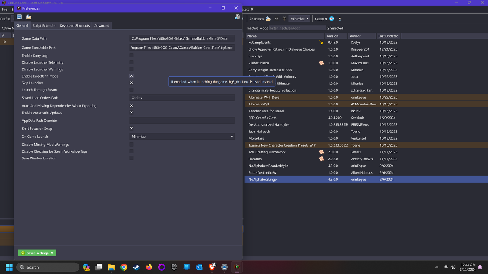Enable Disable Launcher Telemetry option
The width and height of the screenshot is (488, 274).
[x=132, y=62]
